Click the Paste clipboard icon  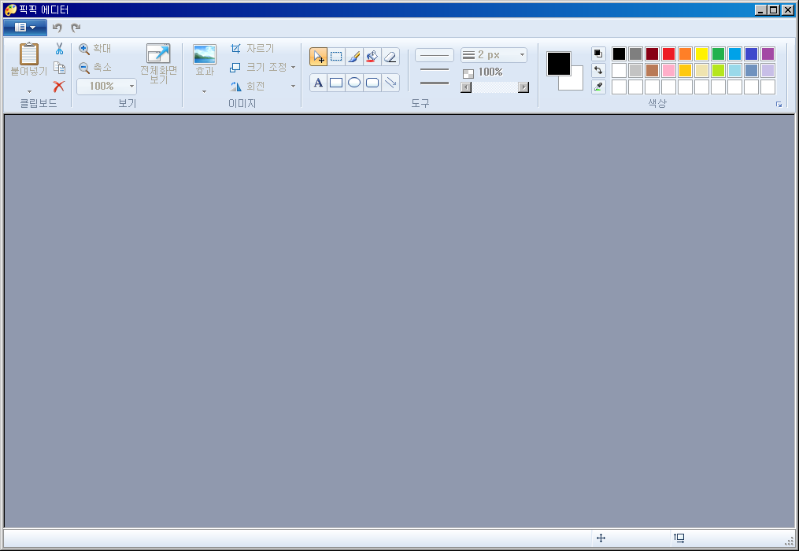29,54
